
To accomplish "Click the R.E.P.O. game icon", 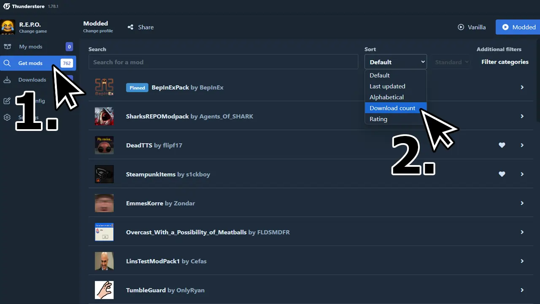I will tap(7, 27).
